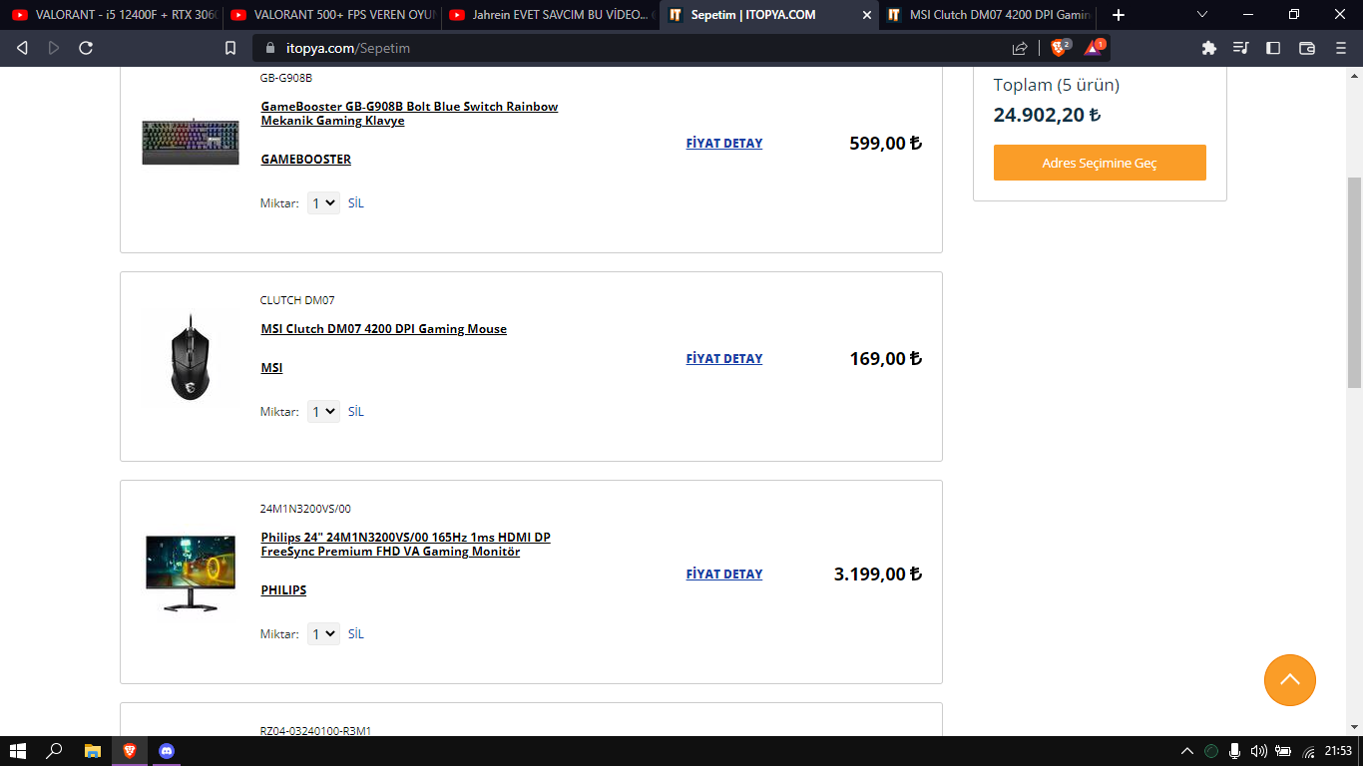This screenshot has height=766, width=1363.
Task: Click the GameBooster keyboard thumbnail image
Action: pyautogui.click(x=191, y=143)
